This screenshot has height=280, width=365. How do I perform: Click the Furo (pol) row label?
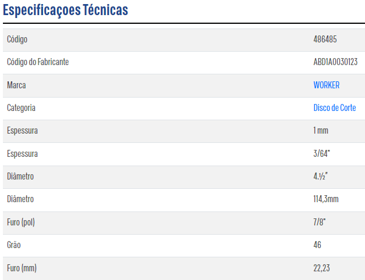pos(21,222)
